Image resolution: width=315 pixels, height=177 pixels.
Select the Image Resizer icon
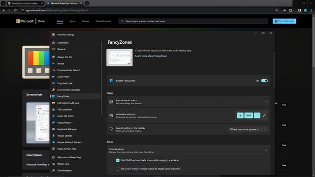(54, 122)
